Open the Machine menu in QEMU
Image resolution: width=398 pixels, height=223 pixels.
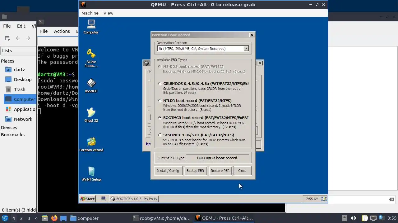click(x=90, y=13)
